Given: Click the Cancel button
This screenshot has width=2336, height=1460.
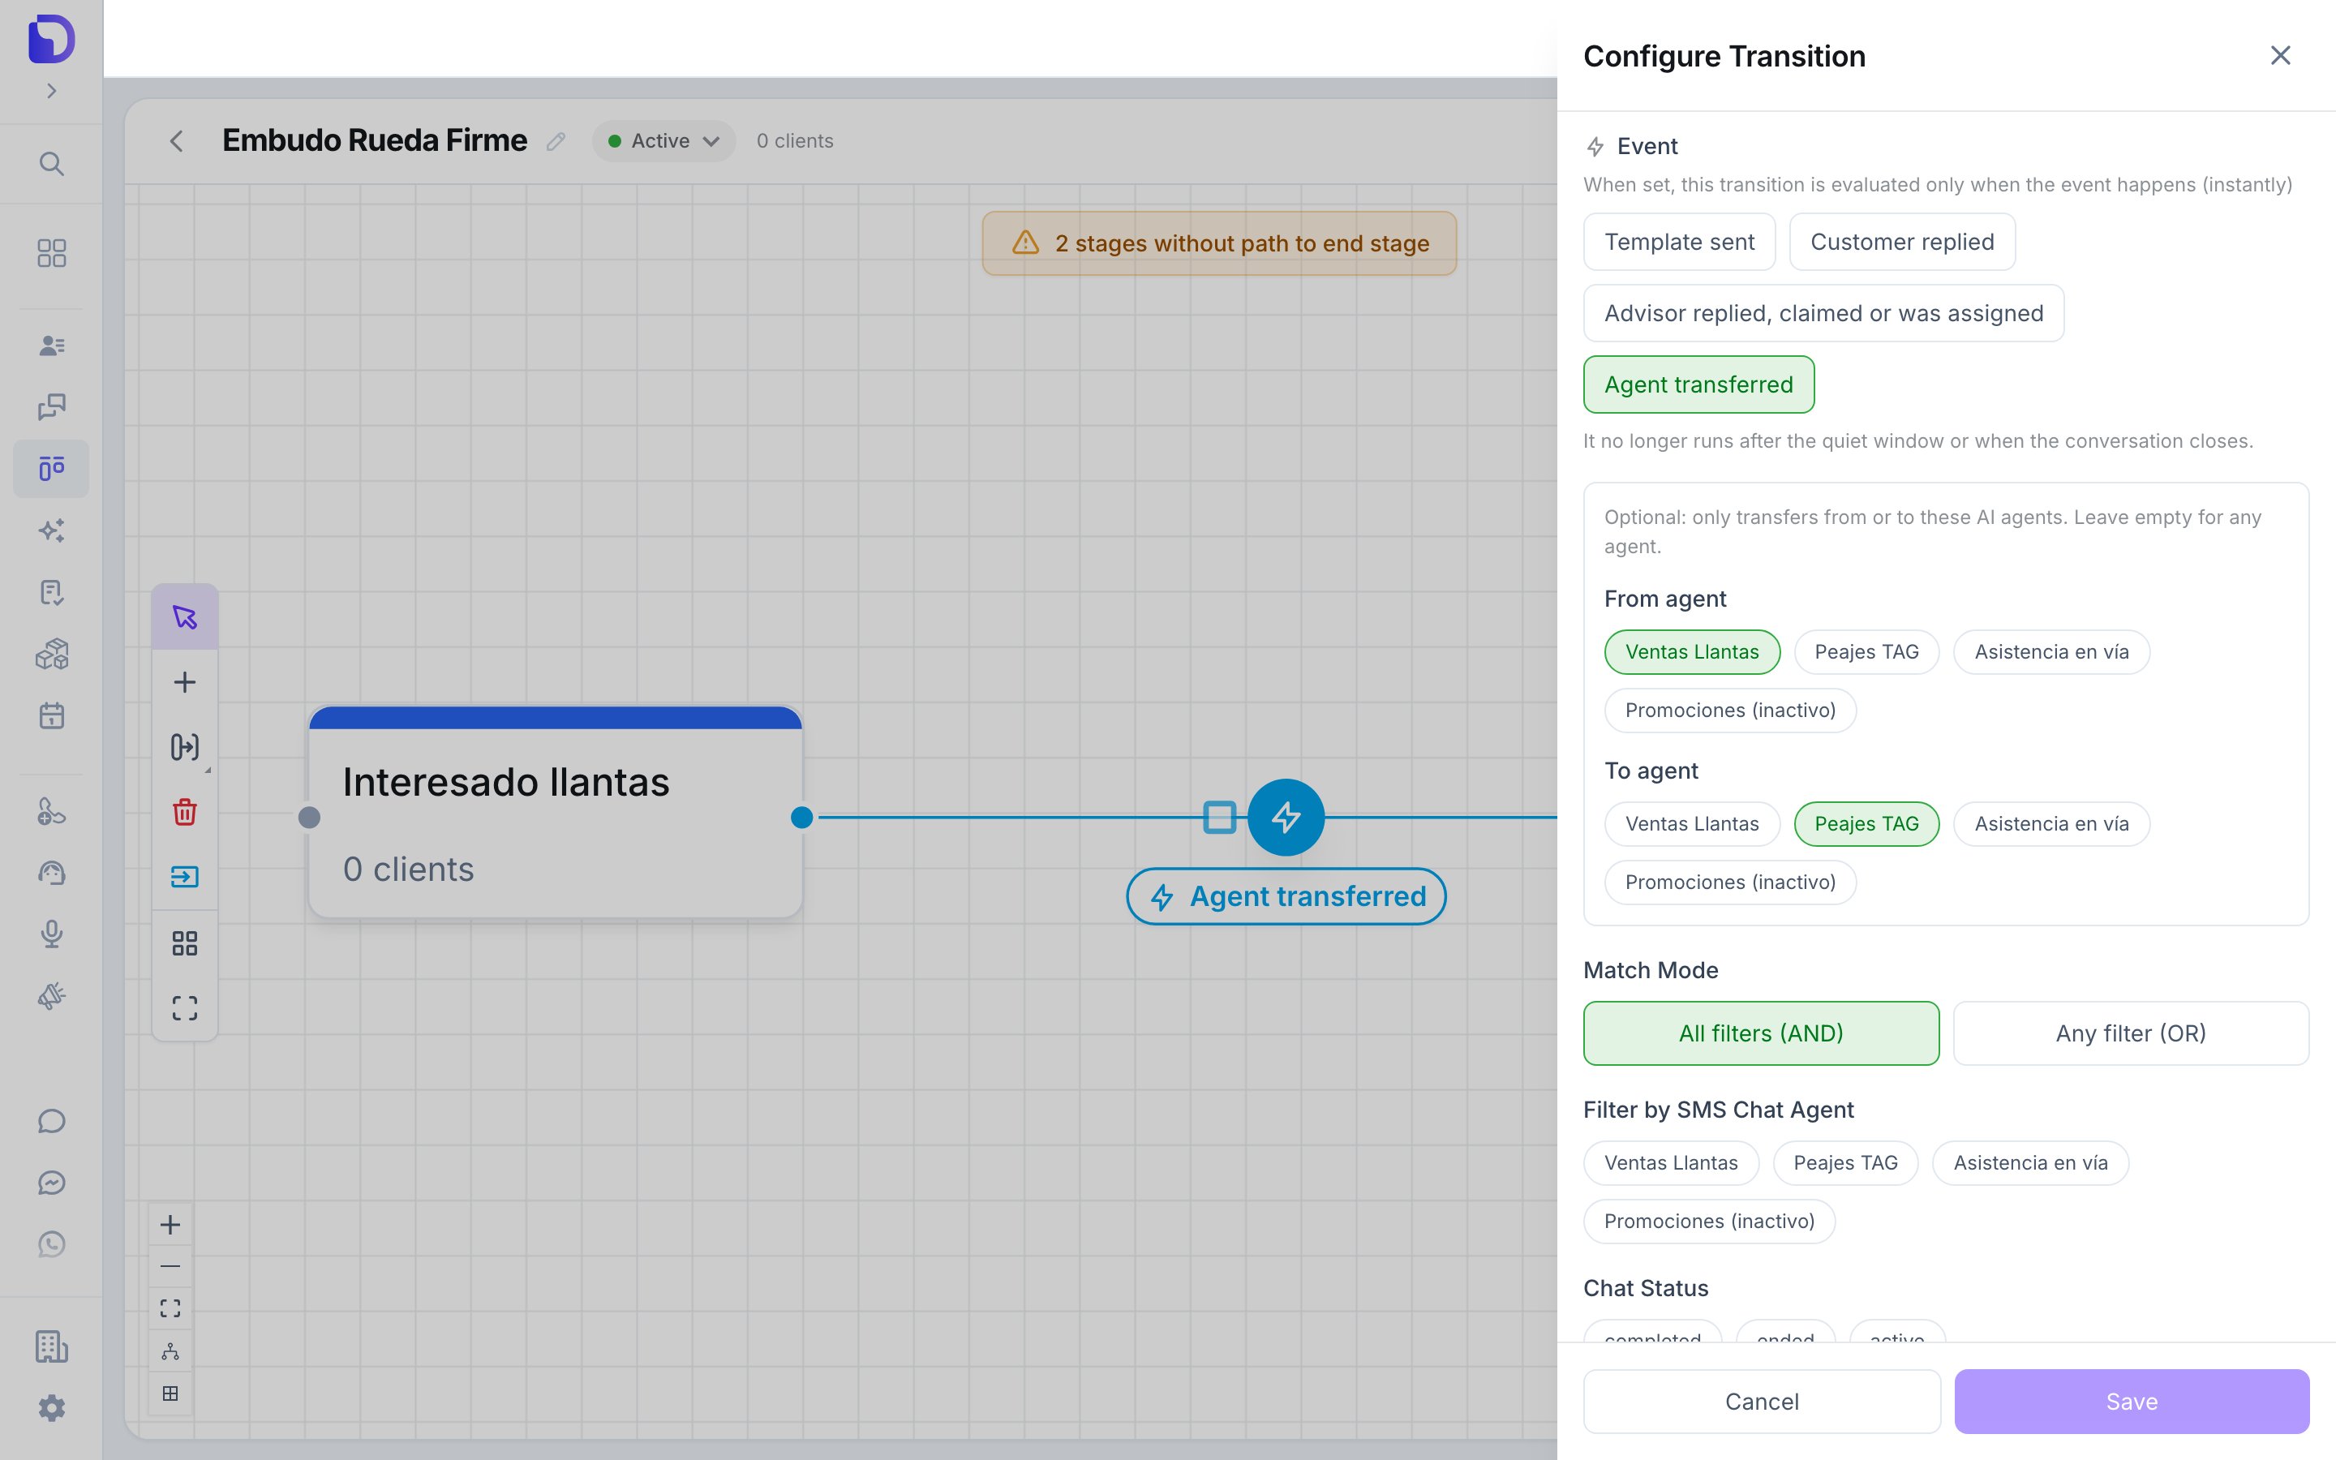Looking at the screenshot, I should tap(1762, 1401).
